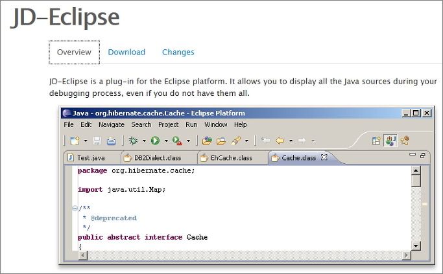Click the Eclipse window title bar icon
Viewport: 443px width, 274px height.
click(x=67, y=113)
